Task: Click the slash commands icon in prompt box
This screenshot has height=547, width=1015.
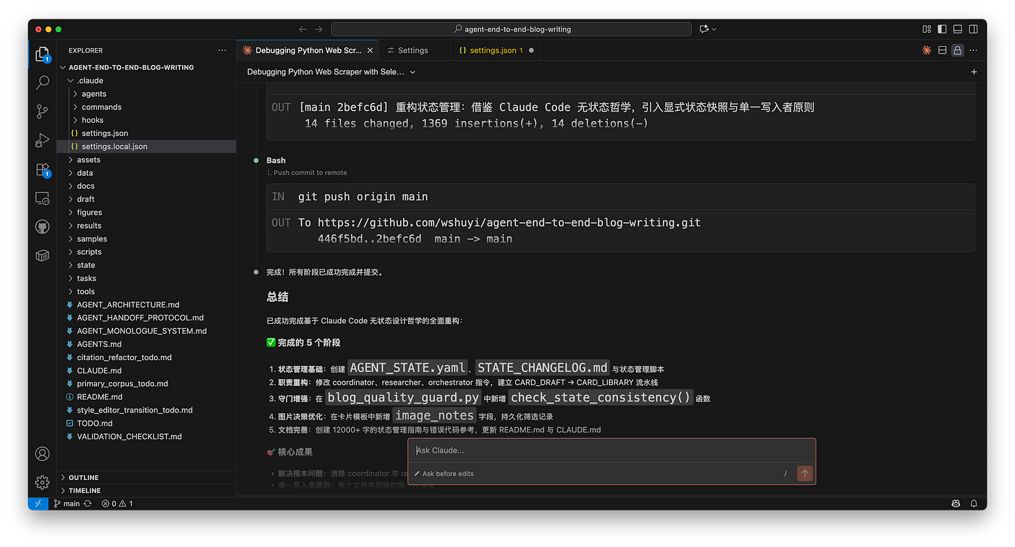Action: pyautogui.click(x=786, y=473)
